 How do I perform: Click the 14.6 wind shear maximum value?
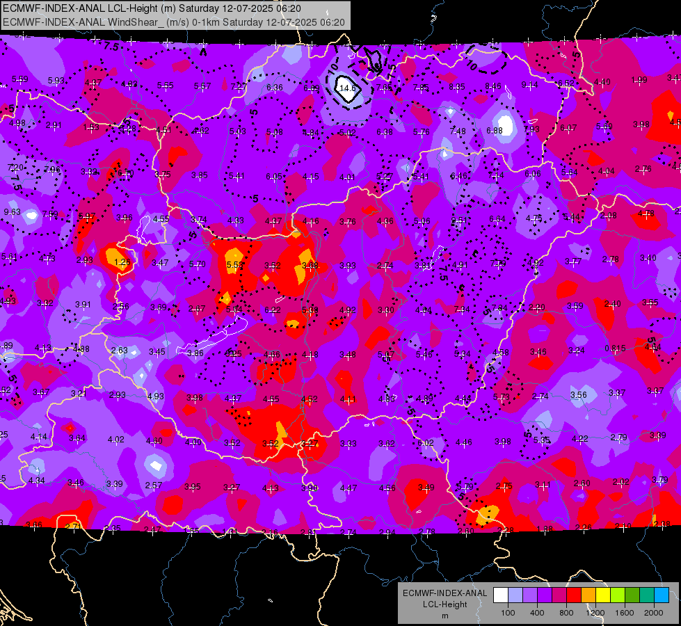(x=347, y=88)
